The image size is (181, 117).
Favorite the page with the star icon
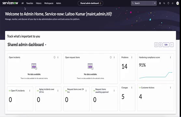(100, 3)
